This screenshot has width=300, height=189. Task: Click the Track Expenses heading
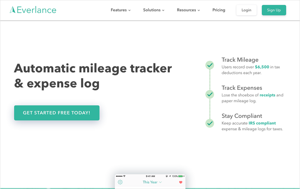point(242,88)
